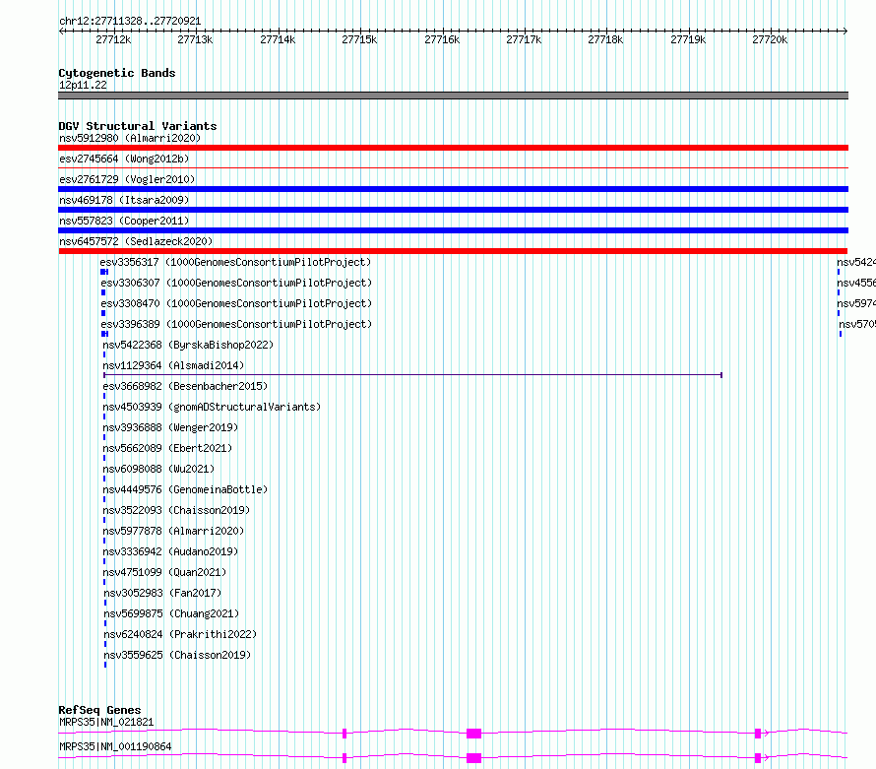This screenshot has width=876, height=769.
Task: Click the nsv557823 (Cooper2011) blue variant bar
Action: (x=453, y=230)
